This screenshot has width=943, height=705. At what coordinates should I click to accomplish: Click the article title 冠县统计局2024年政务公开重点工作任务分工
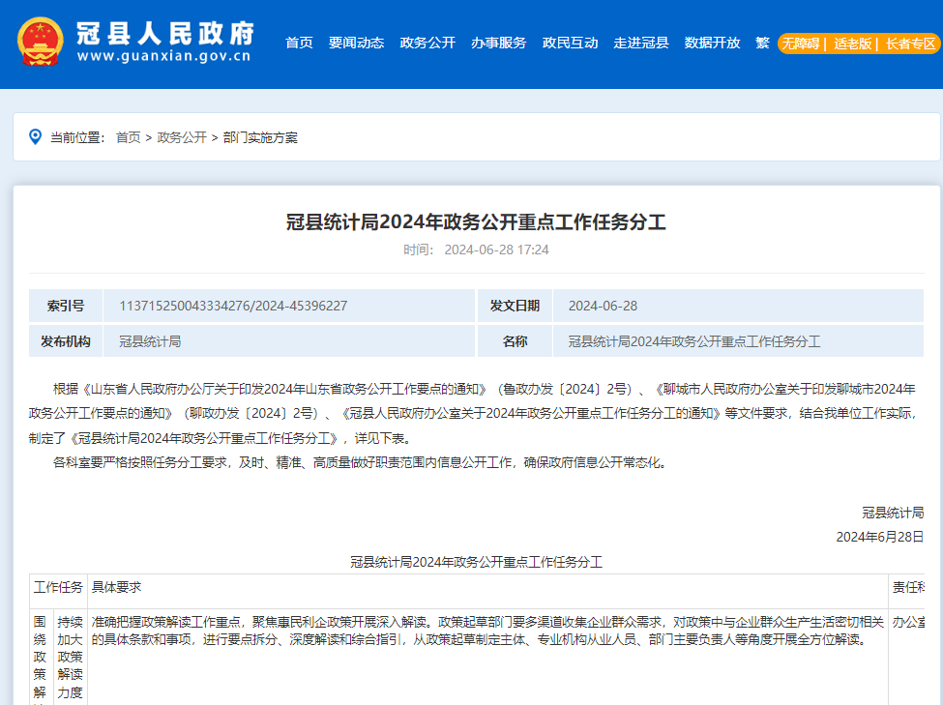click(476, 222)
